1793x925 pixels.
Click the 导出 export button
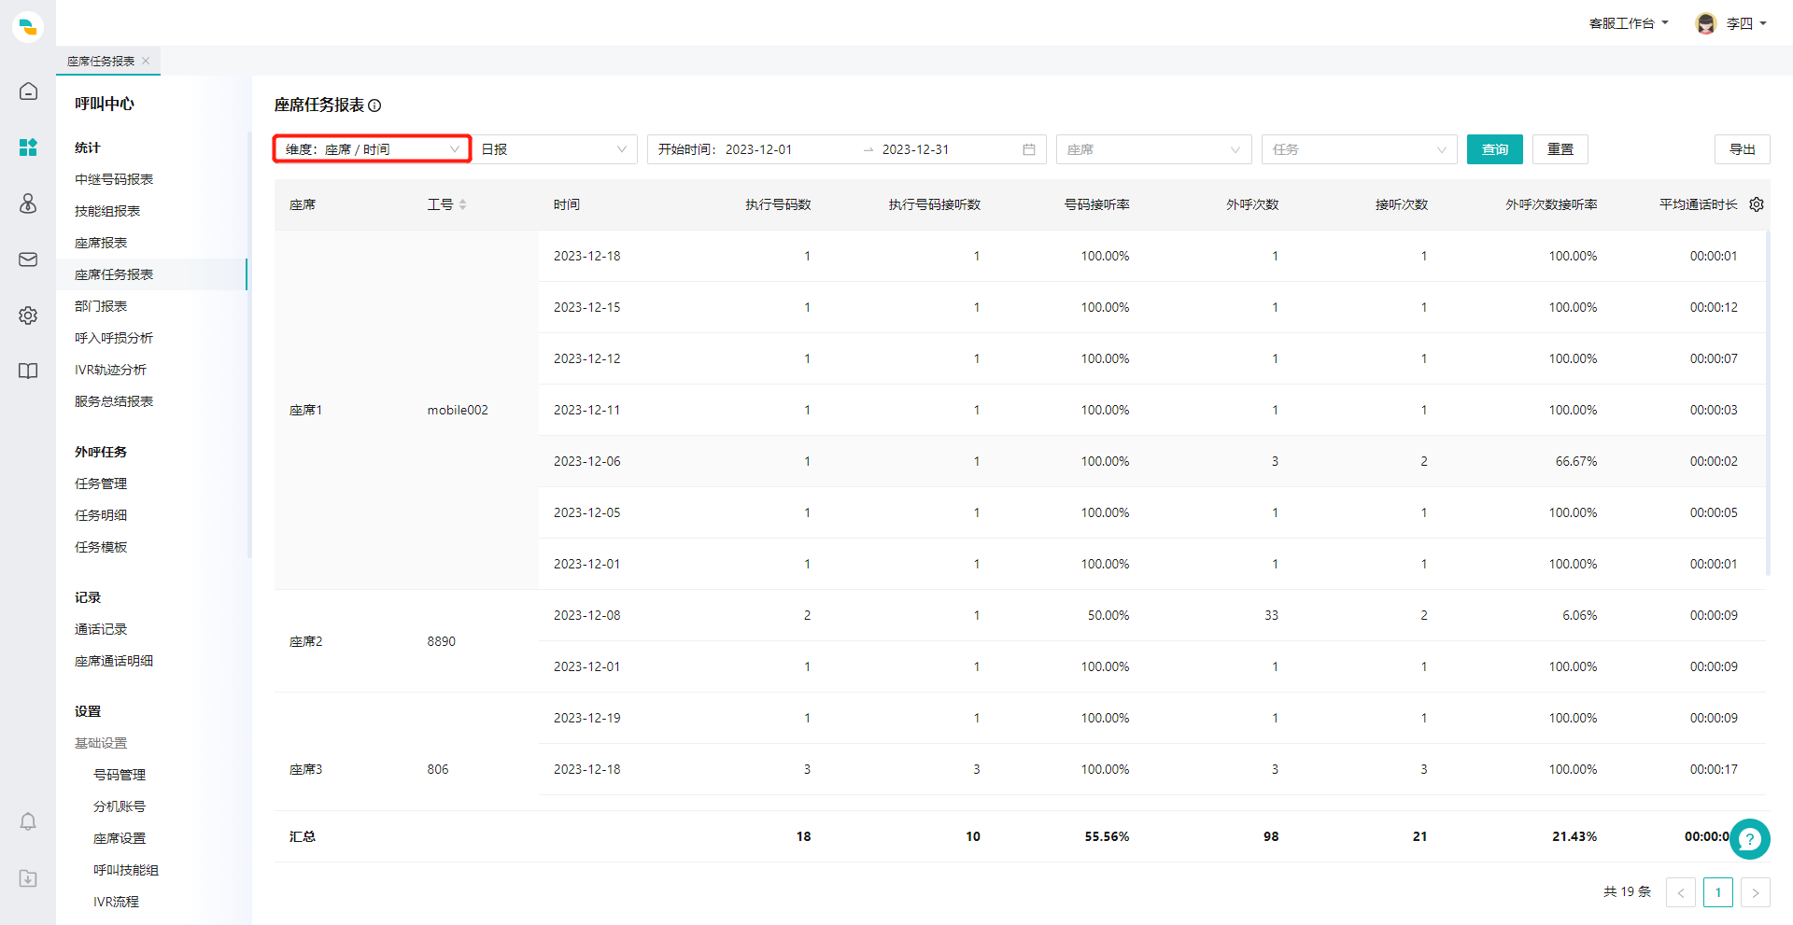coord(1743,149)
